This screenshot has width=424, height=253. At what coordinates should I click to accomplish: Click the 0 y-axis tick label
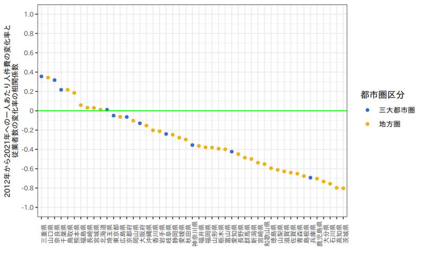tap(32, 111)
